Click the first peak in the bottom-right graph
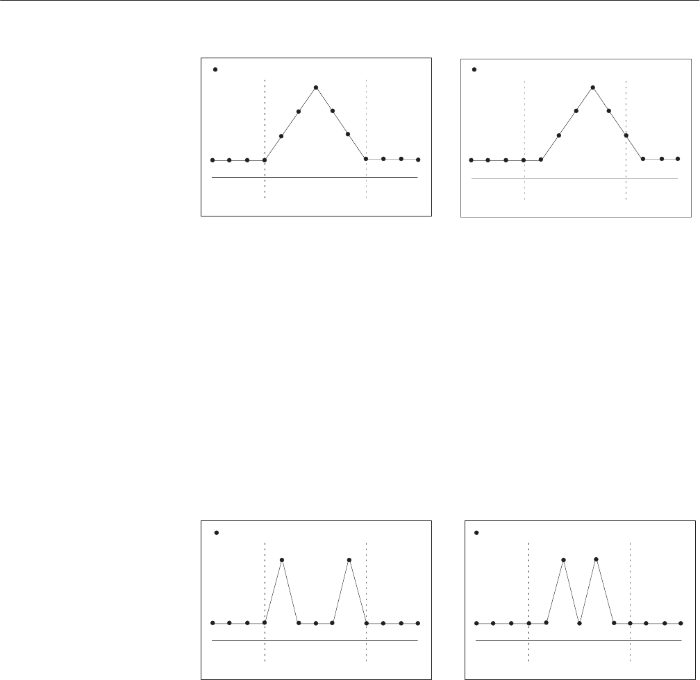The image size is (700, 680). pos(563,559)
